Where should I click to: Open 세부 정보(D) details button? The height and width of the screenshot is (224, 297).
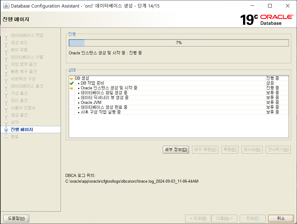pos(176,150)
